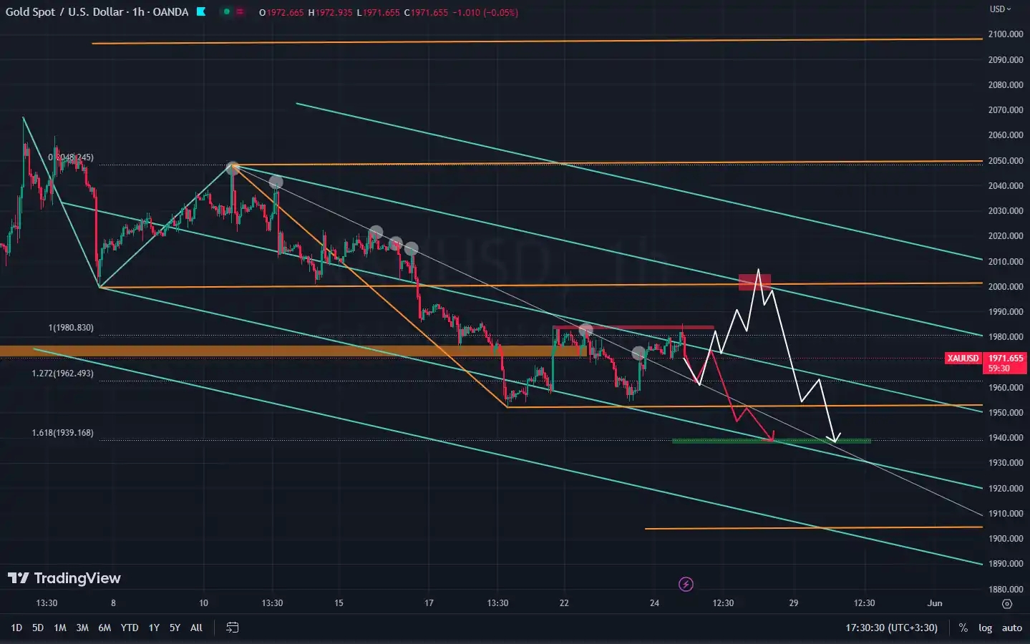Click the green market status dot
Screen dimensions: 1030x644
click(x=227, y=12)
